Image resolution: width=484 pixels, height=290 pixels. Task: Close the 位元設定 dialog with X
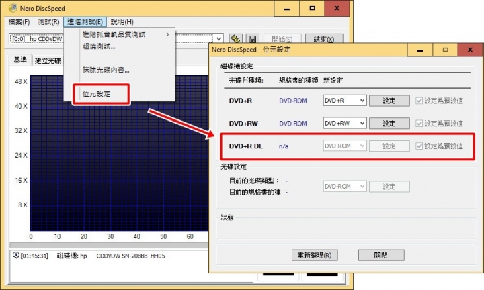470,50
